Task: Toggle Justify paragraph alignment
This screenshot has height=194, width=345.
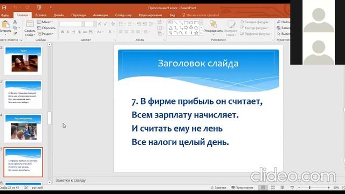Action: point(138,32)
